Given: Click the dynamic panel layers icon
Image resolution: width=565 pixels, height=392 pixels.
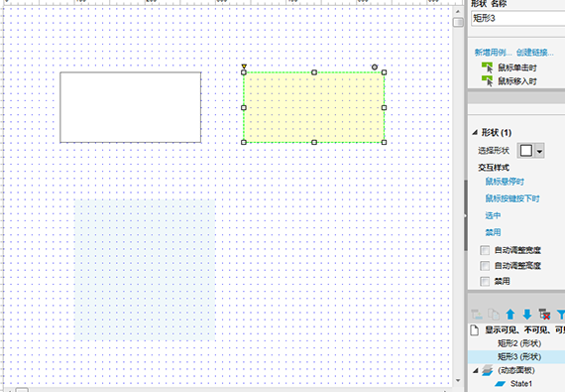Looking at the screenshot, I should (x=488, y=370).
